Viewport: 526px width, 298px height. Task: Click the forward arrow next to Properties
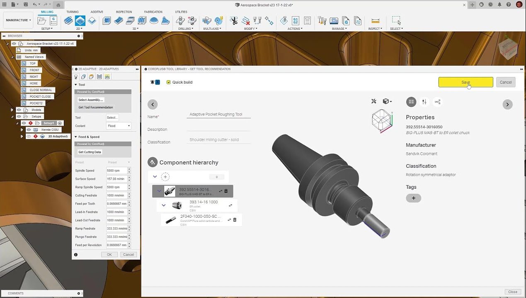click(x=507, y=104)
